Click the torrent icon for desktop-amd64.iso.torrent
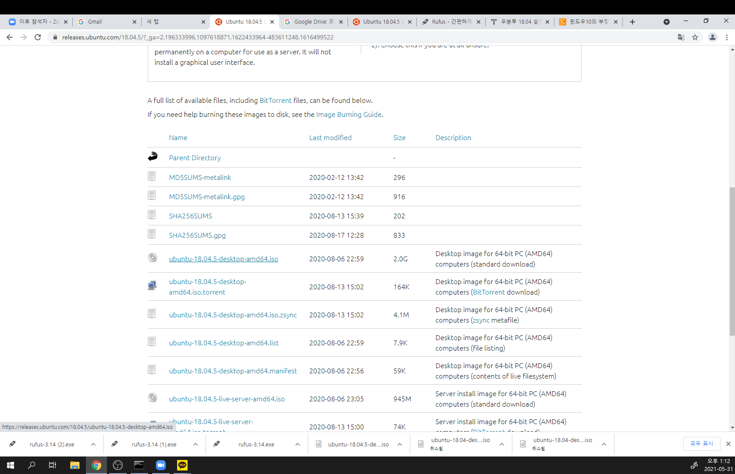Image resolution: width=735 pixels, height=474 pixels. [152, 285]
